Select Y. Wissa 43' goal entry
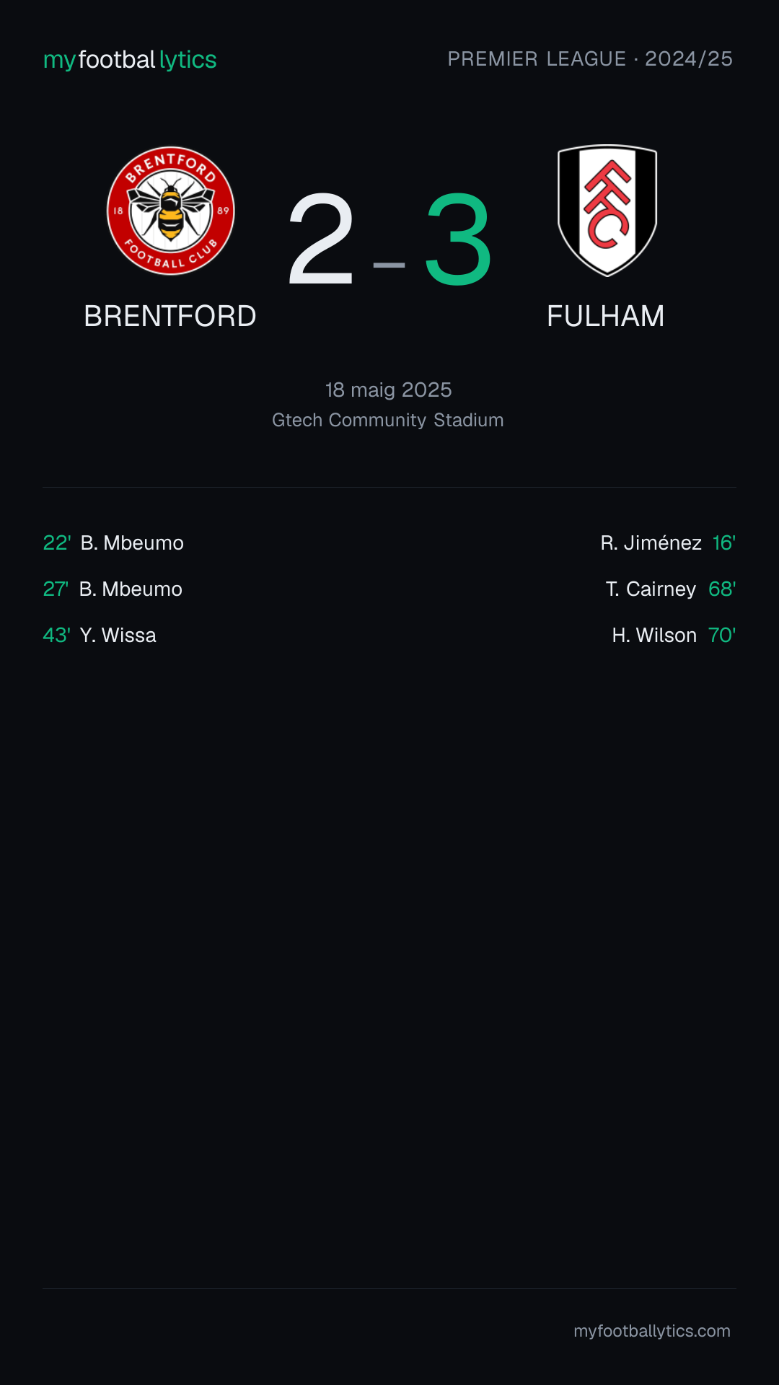Screen dimensions: 779x1385 click(100, 635)
